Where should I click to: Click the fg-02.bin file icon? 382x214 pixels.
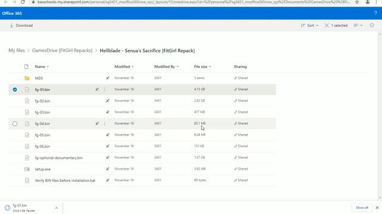tap(27, 101)
